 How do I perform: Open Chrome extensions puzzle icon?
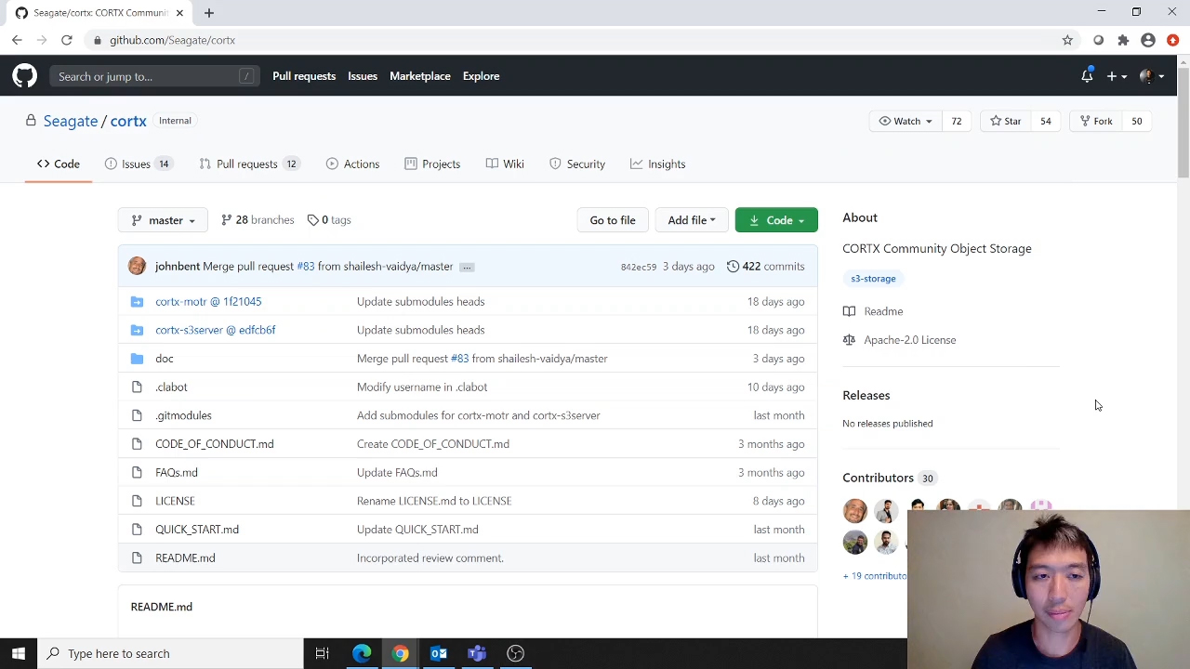coord(1123,40)
